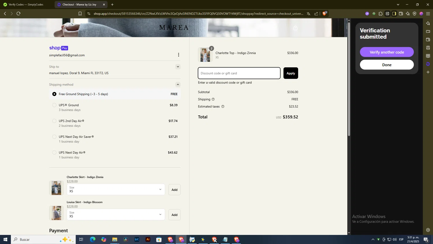Viewport: 433px width, 244px height.
Task: Bookmark this page using the bookmark icon
Action: [x=80, y=14]
